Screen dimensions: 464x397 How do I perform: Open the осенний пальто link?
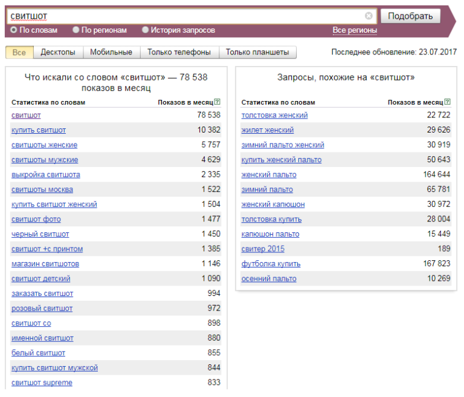click(x=269, y=278)
